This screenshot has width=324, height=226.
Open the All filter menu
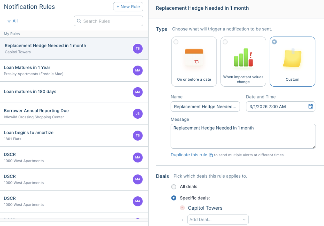[x=12, y=21]
